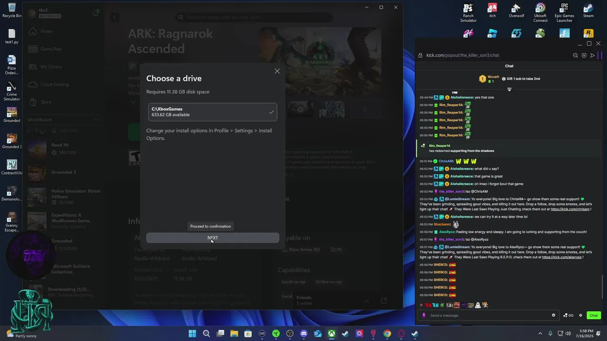The height and width of the screenshot is (341, 607).
Task: Open the itch desktop shortcut
Action: [x=492, y=10]
